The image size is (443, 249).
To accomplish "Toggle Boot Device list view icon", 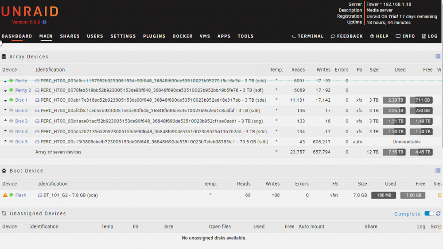I will [x=438, y=171].
